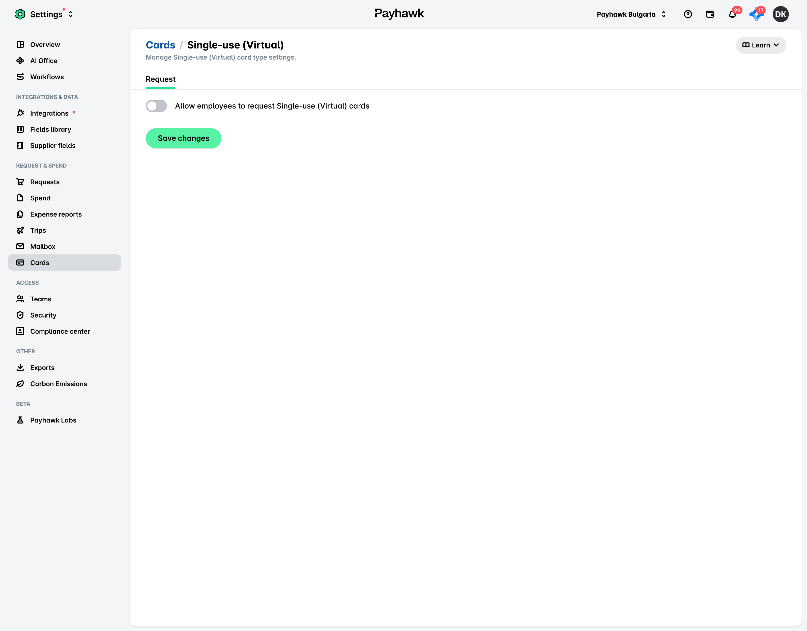Screen dimensions: 807x631
Task: Click the Supplier fields icon
Action: pyautogui.click(x=20, y=145)
